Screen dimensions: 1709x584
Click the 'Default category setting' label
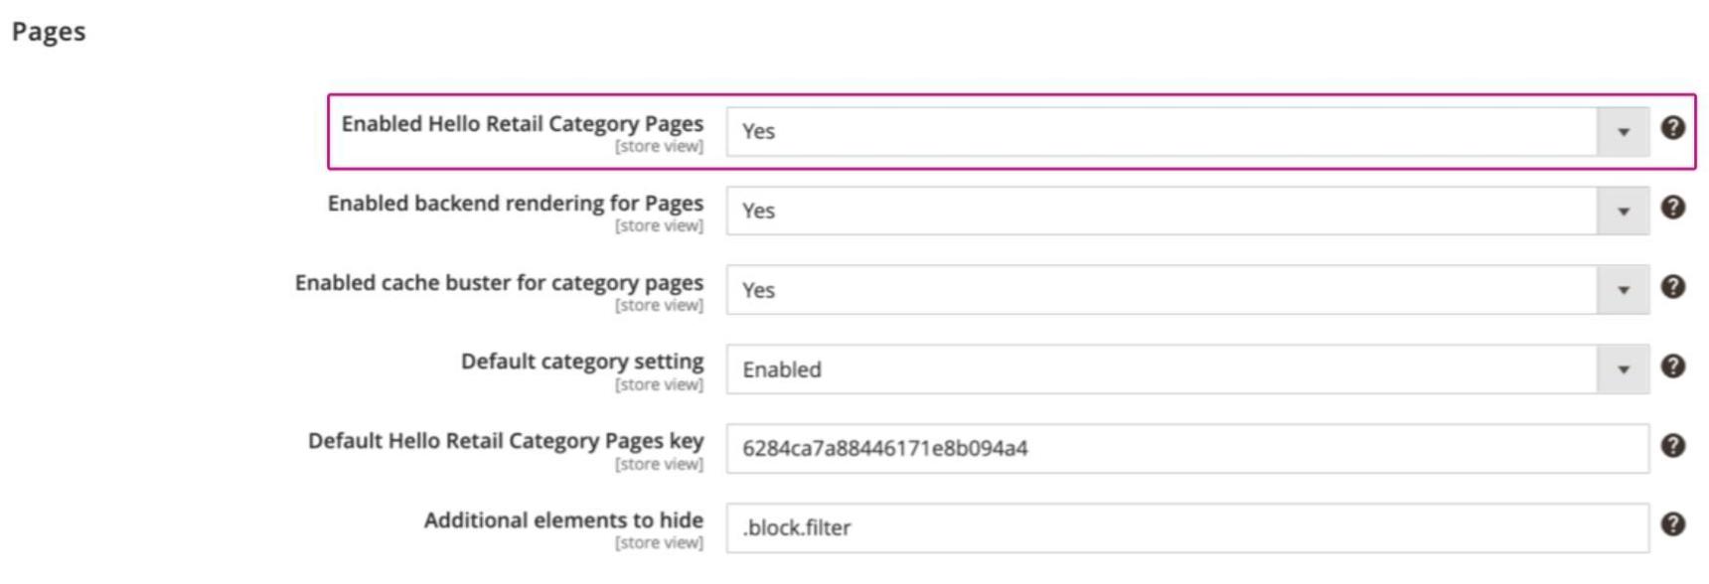581,362
